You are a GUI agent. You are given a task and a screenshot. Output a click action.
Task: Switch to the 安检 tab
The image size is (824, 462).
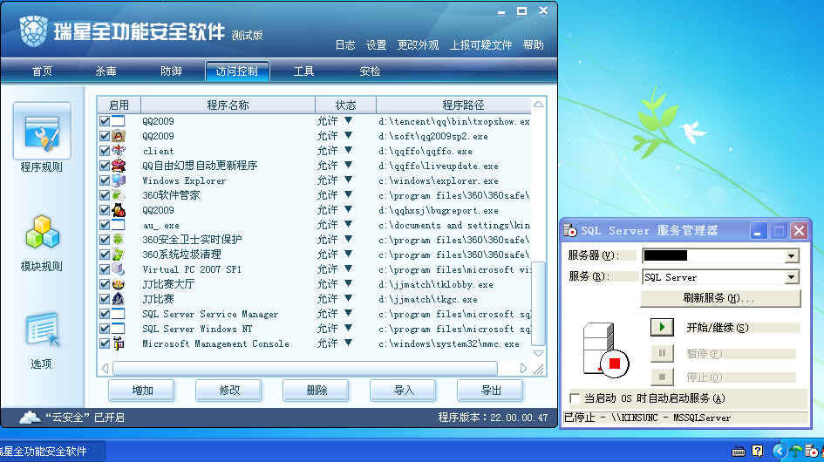pos(370,71)
